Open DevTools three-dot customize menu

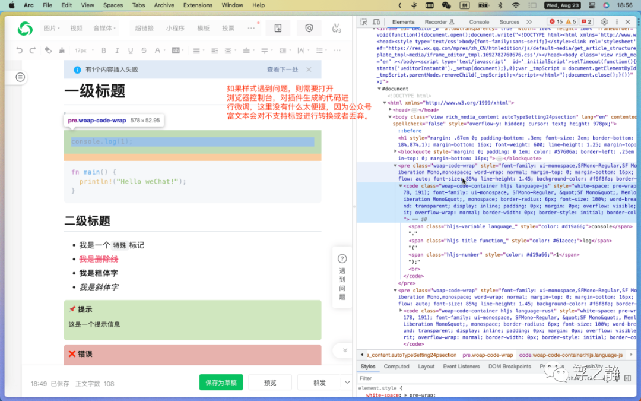(x=617, y=22)
